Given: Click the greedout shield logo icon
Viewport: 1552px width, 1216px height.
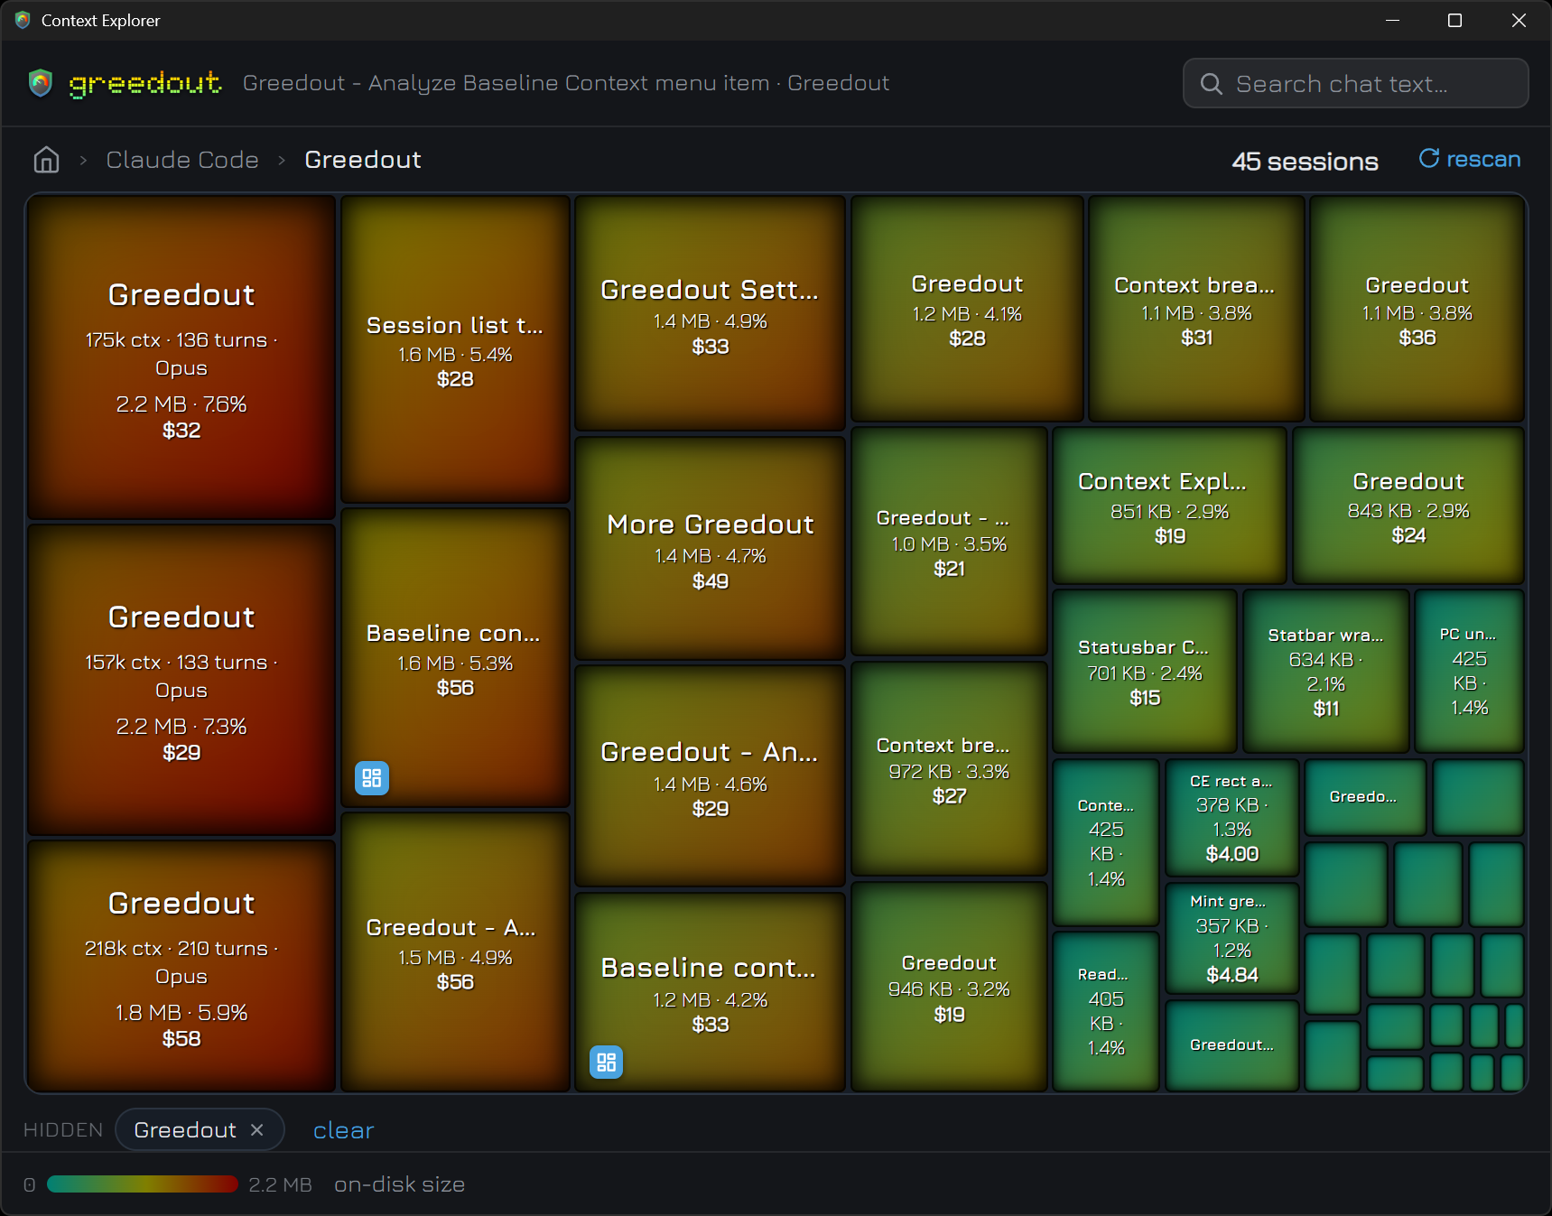Looking at the screenshot, I should [x=41, y=83].
